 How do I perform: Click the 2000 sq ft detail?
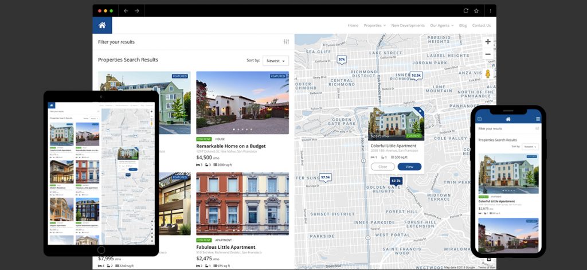tap(224, 165)
